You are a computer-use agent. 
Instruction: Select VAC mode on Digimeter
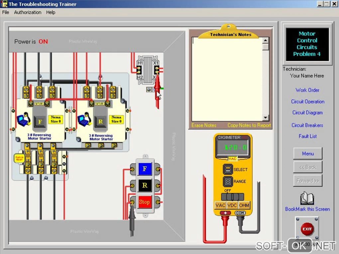click(220, 205)
